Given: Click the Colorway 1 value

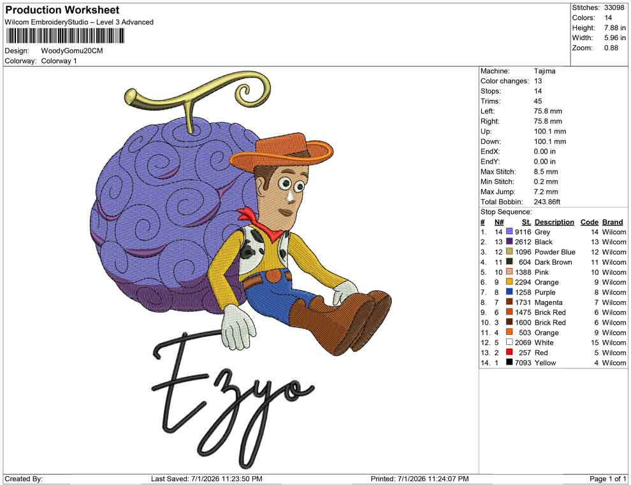Looking at the screenshot, I should click(x=59, y=61).
